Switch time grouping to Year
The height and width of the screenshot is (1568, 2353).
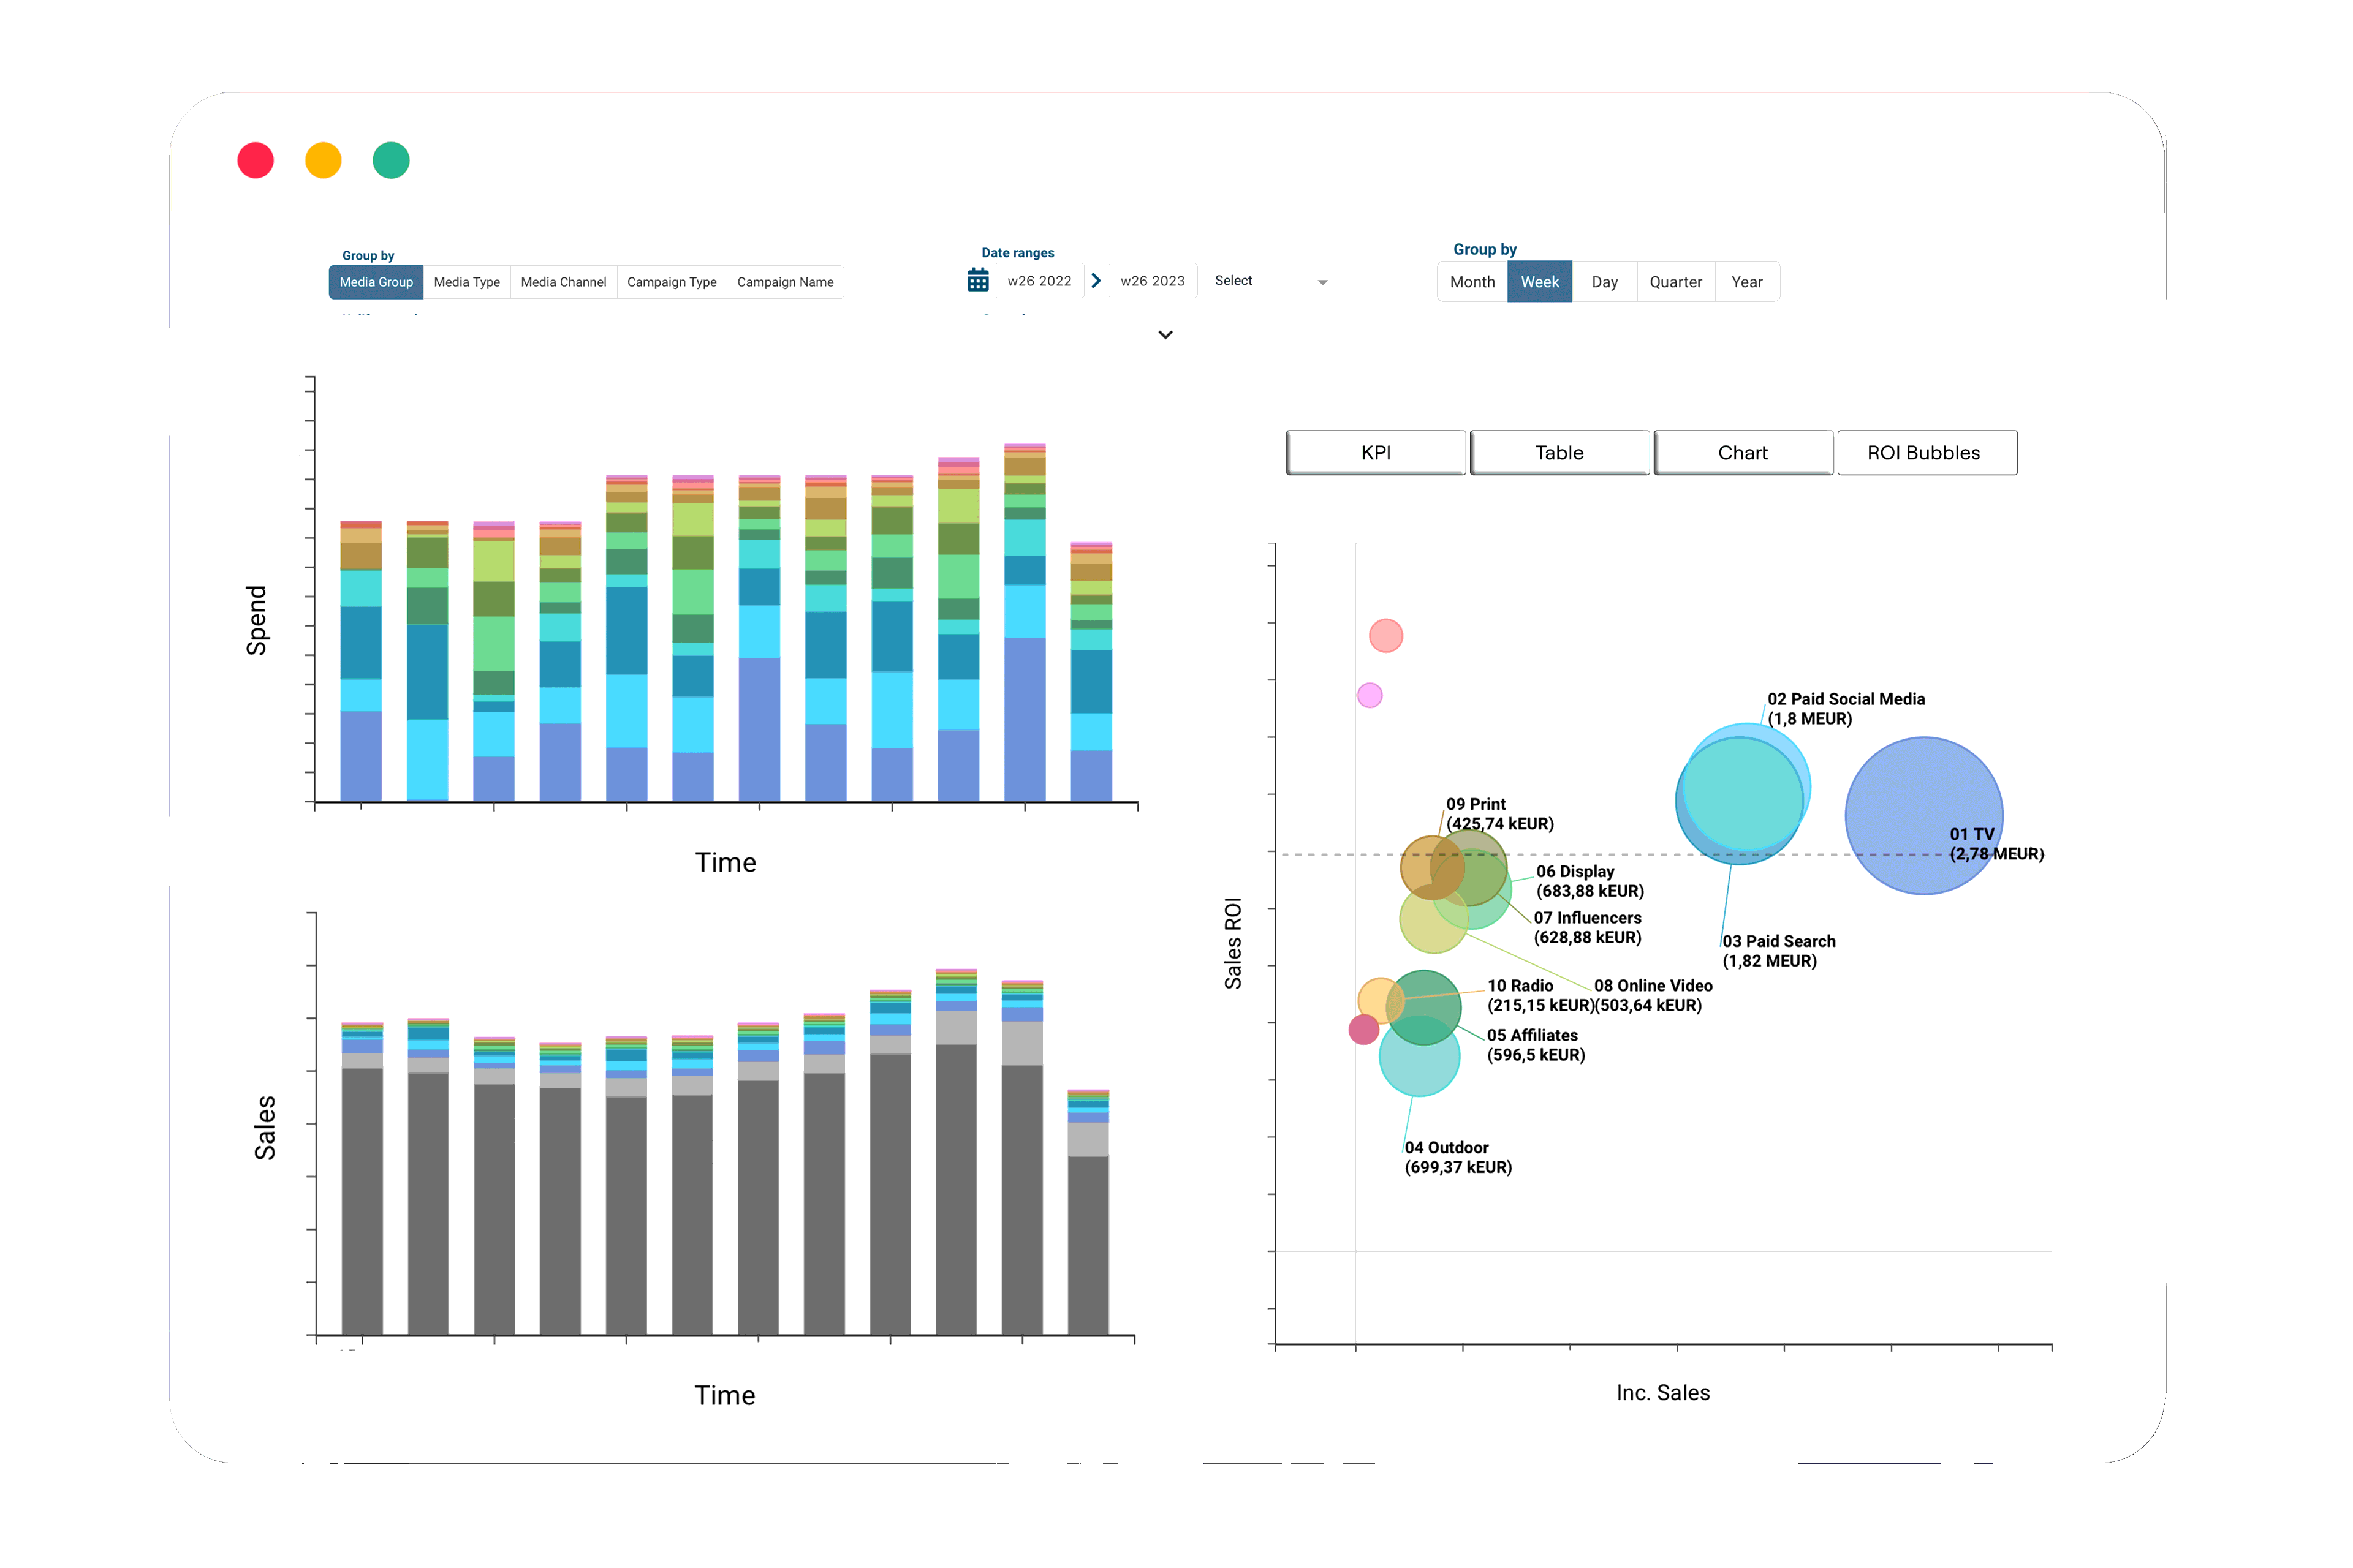tap(1747, 282)
